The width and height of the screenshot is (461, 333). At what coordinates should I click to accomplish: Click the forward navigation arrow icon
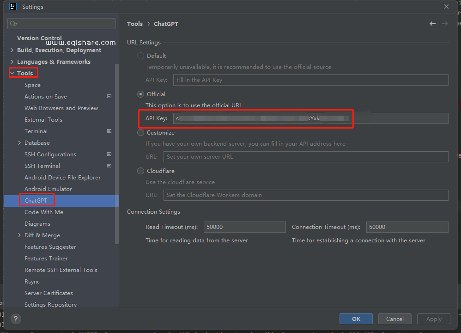pyautogui.click(x=445, y=24)
